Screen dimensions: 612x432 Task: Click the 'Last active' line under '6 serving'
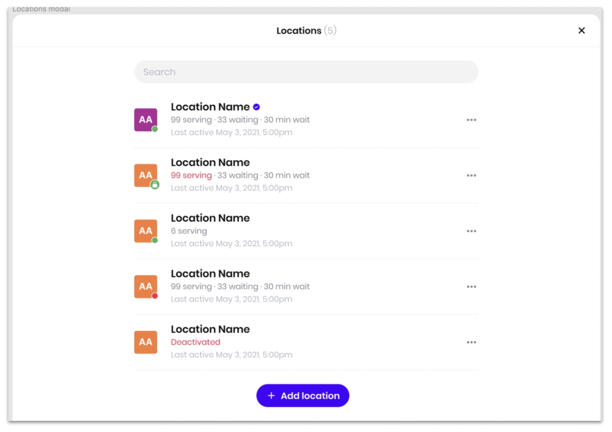click(231, 244)
